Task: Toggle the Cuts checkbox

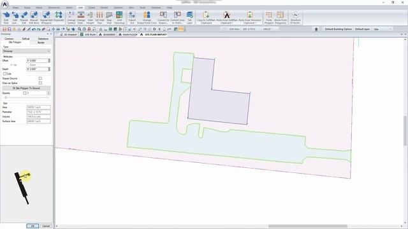Action: click(4, 74)
